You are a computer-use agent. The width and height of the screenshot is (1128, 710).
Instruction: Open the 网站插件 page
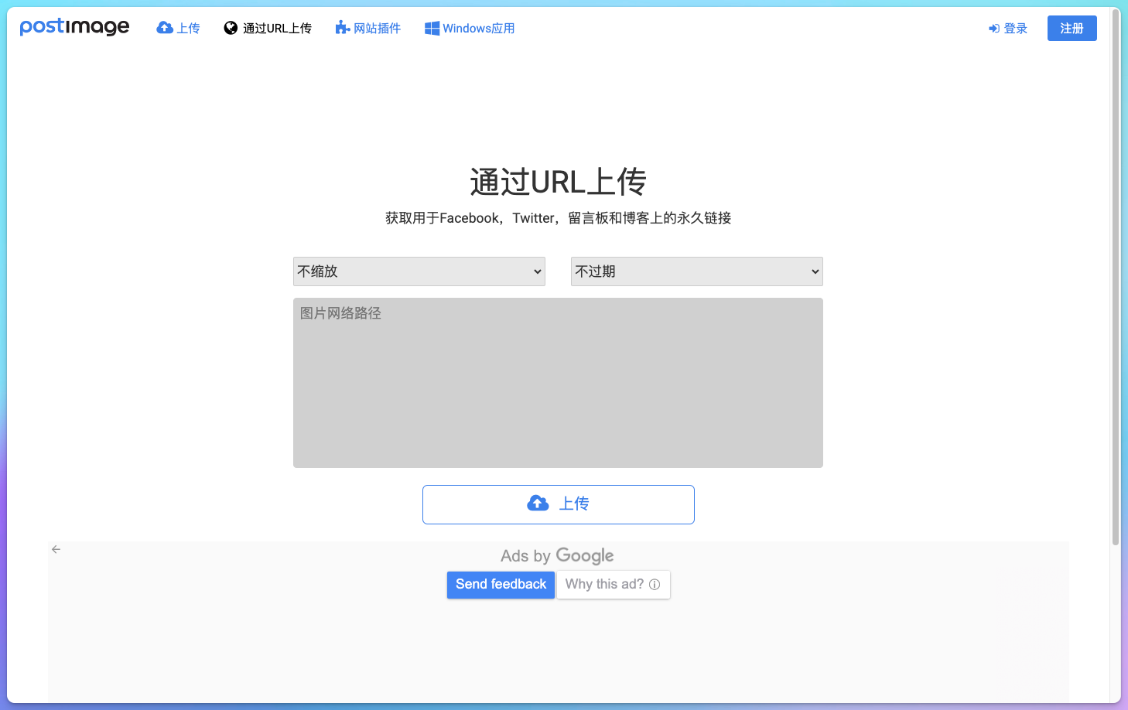click(x=377, y=27)
